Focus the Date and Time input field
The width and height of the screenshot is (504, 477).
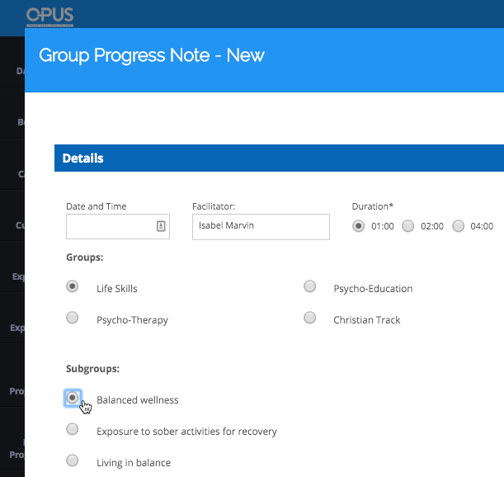[110, 226]
